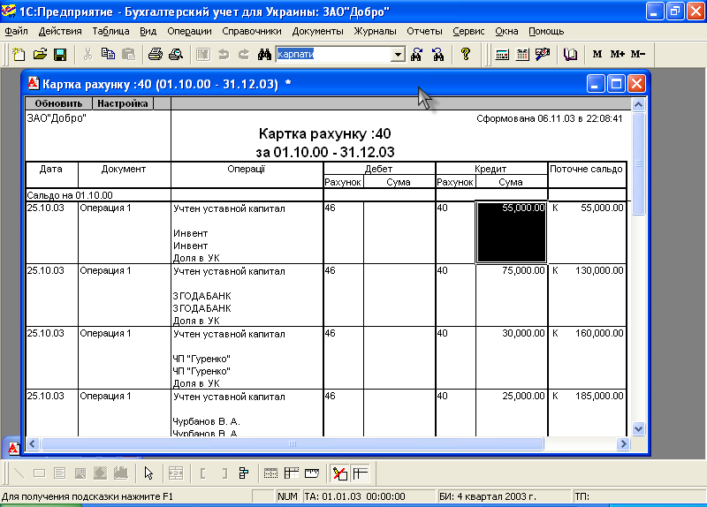Click the New document toolbar icon
707x507 pixels.
pos(19,55)
